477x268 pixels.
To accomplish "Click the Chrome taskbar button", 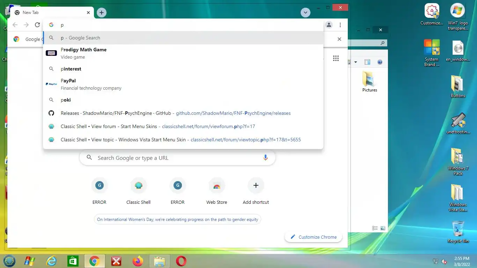I will [x=94, y=261].
